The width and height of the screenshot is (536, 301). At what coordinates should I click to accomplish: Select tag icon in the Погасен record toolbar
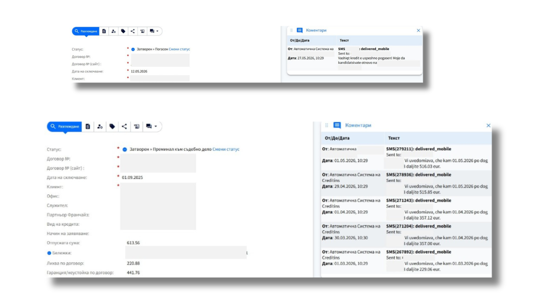tap(123, 31)
